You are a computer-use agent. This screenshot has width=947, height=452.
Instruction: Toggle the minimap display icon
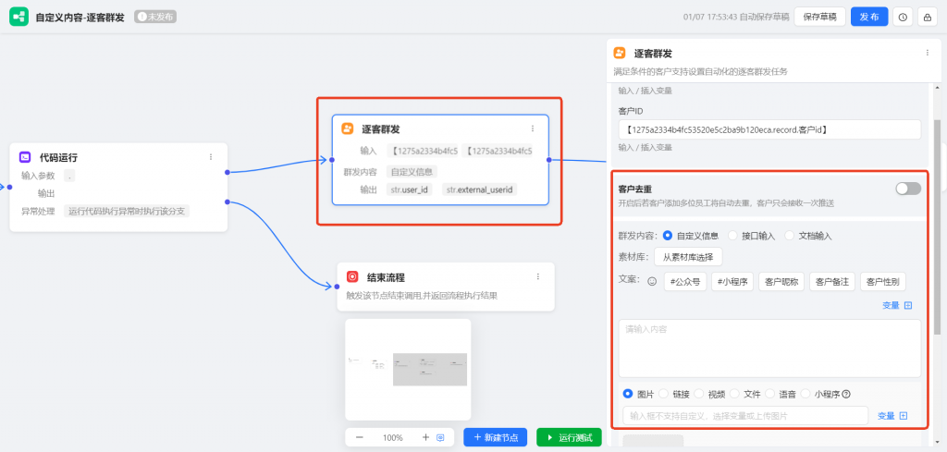pyautogui.click(x=440, y=437)
